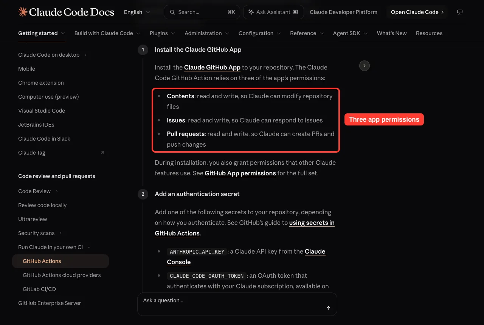
Task: Click the external link arrow beside Claude Tag
Action: coord(102,153)
